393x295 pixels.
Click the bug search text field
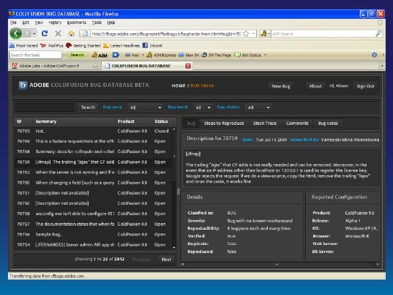(45, 108)
